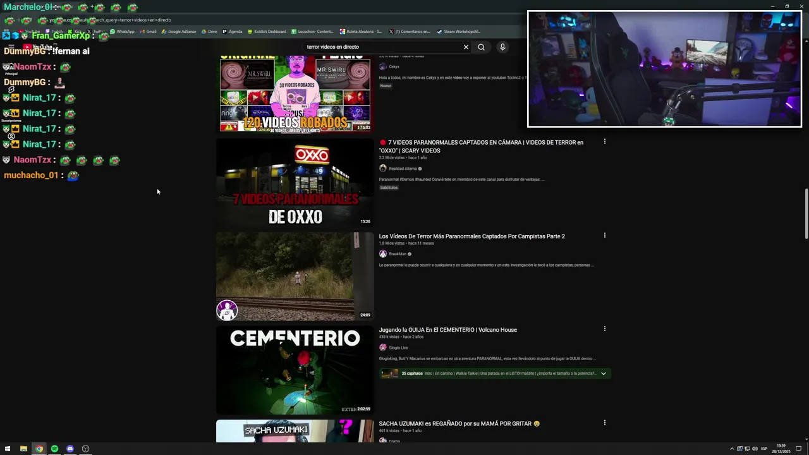This screenshot has width=809, height=455.
Task: Click the YouTube search magnifier button
Action: click(481, 47)
